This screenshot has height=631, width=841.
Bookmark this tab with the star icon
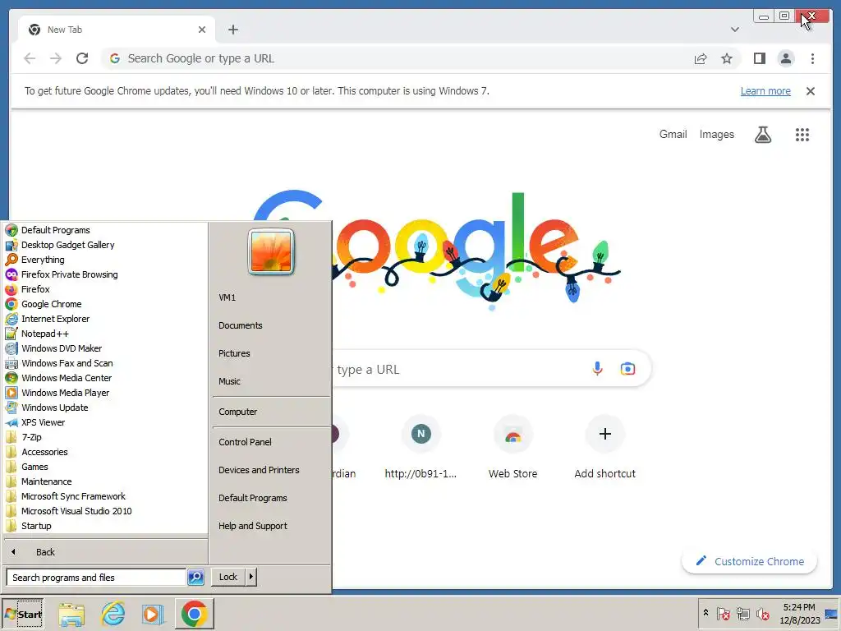pyautogui.click(x=727, y=58)
